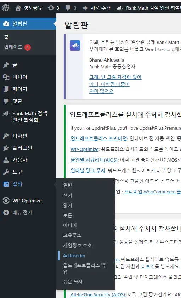
Task: Click the 페이지 pages icon
Action: click(x=6, y=89)
